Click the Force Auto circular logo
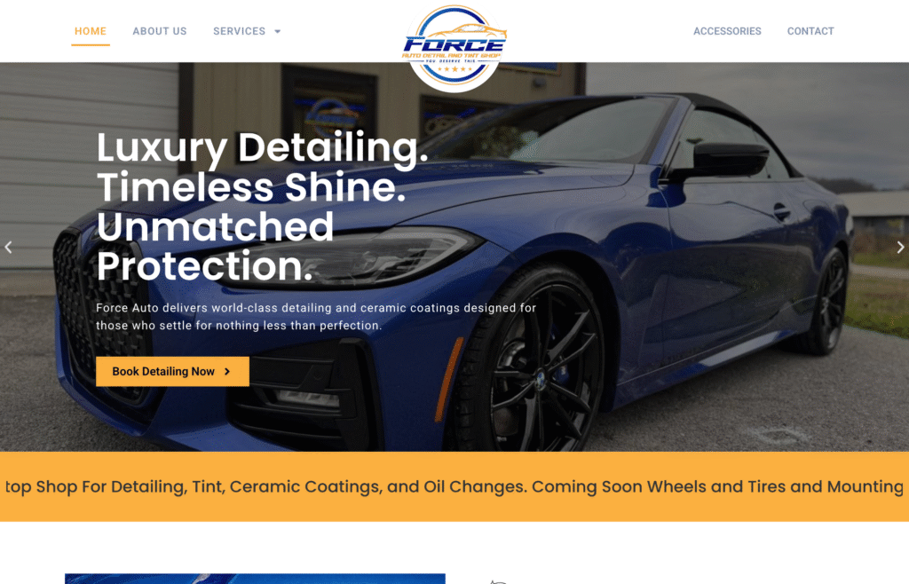Screen dimensions: 909x584 click(454, 48)
